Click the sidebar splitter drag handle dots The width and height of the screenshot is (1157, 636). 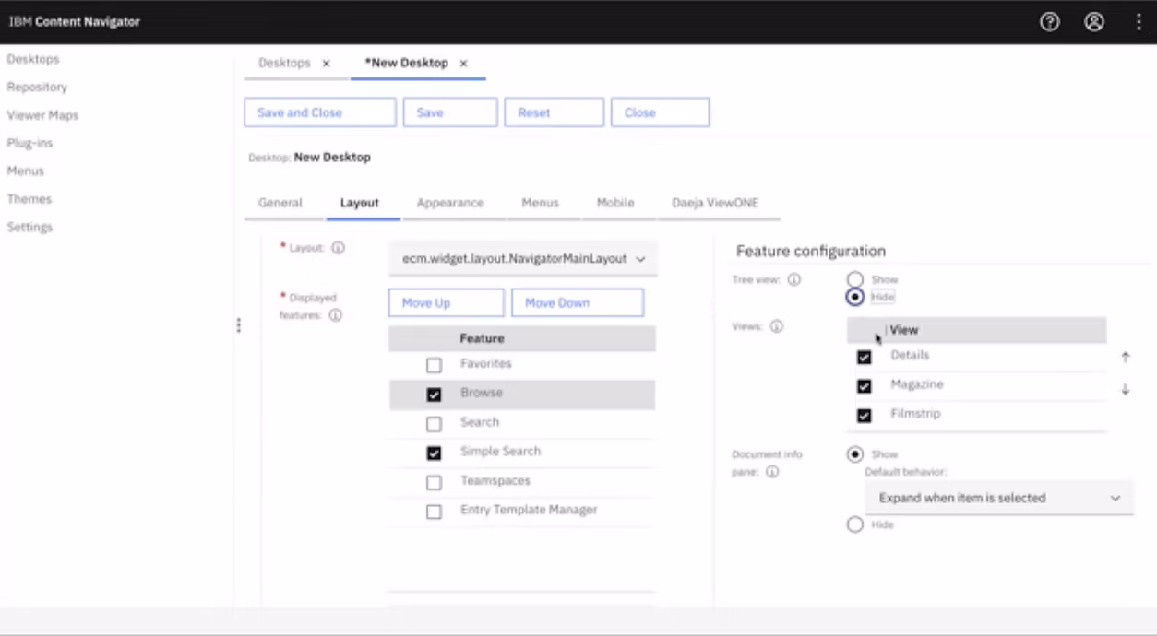pos(239,325)
